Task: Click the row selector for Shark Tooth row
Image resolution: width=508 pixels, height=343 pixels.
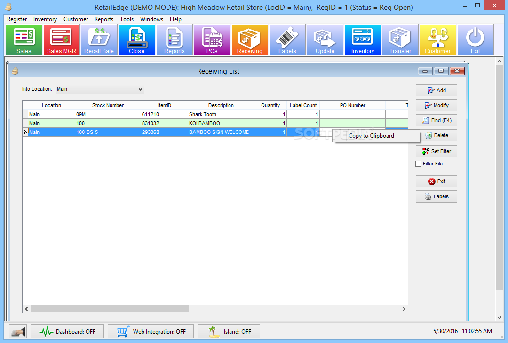Action: [25, 114]
